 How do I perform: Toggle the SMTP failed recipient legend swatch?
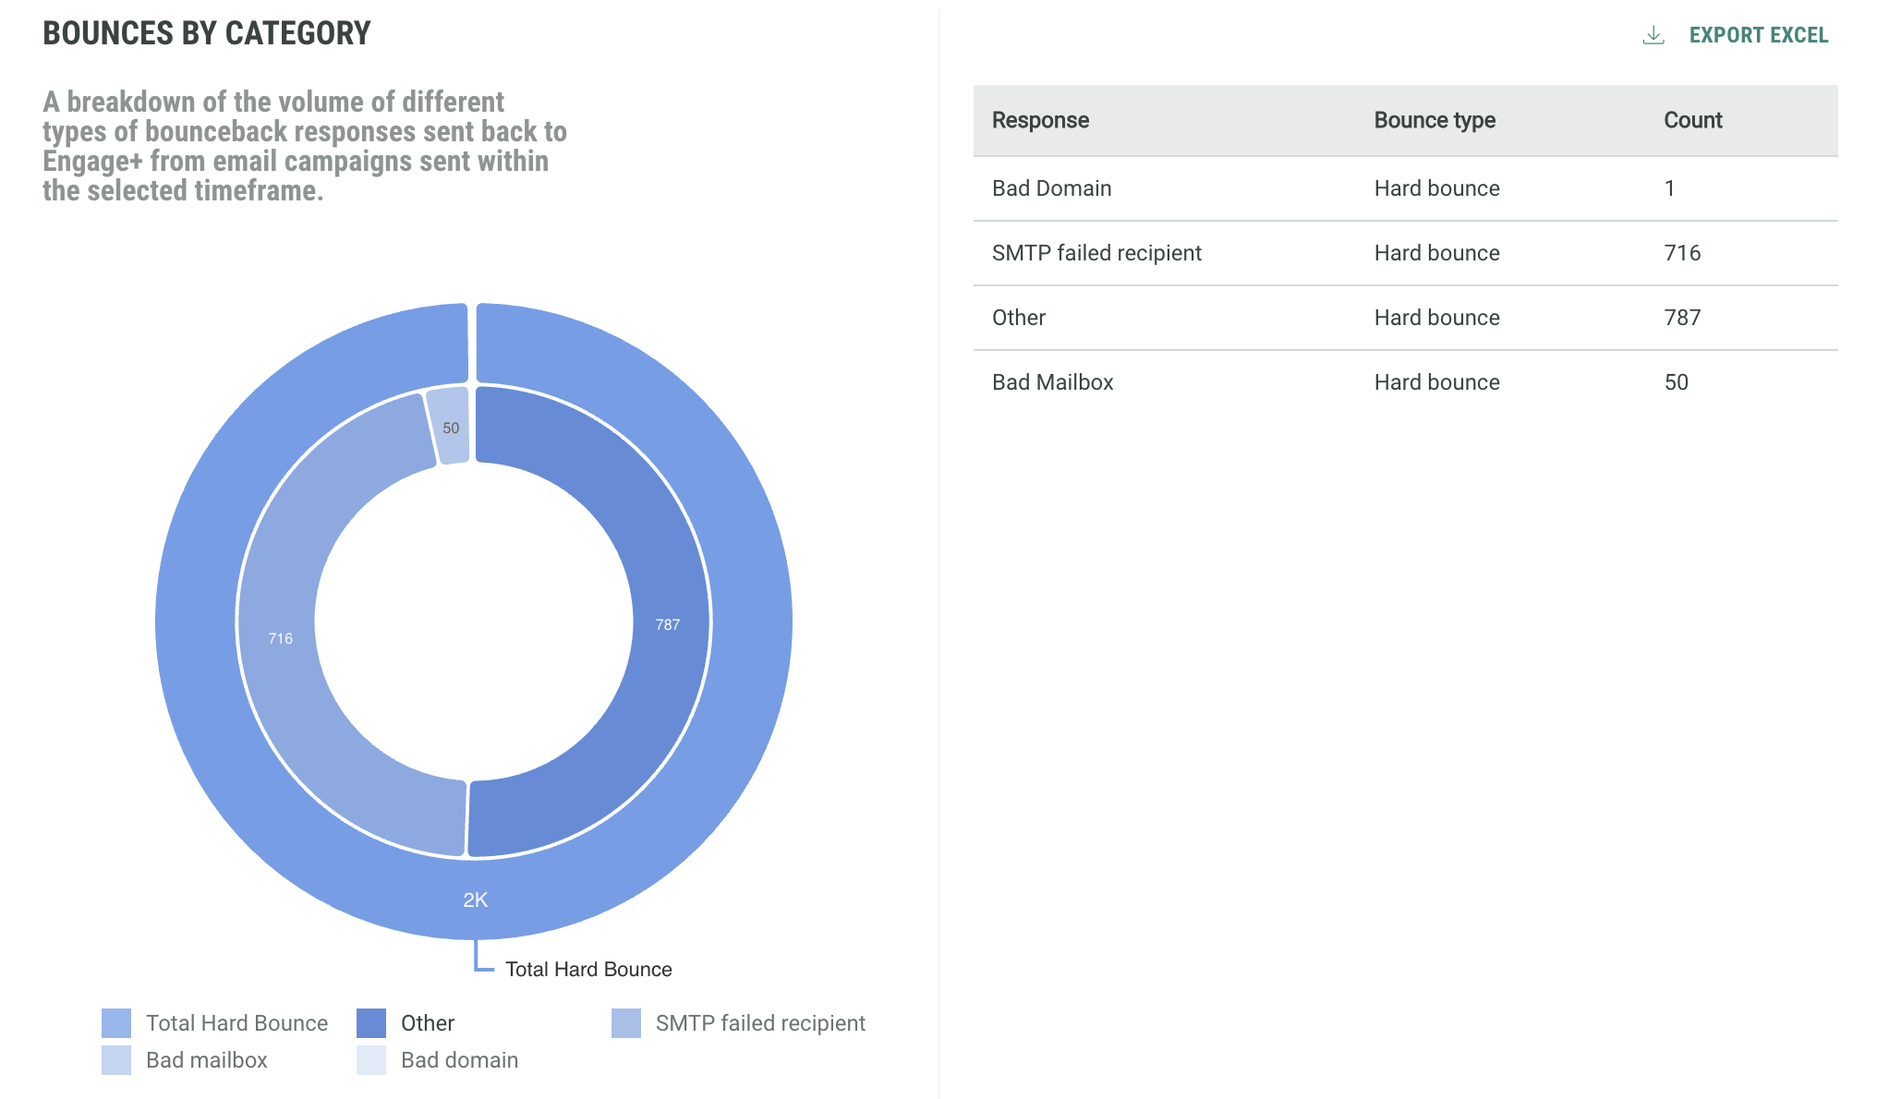click(x=626, y=1023)
